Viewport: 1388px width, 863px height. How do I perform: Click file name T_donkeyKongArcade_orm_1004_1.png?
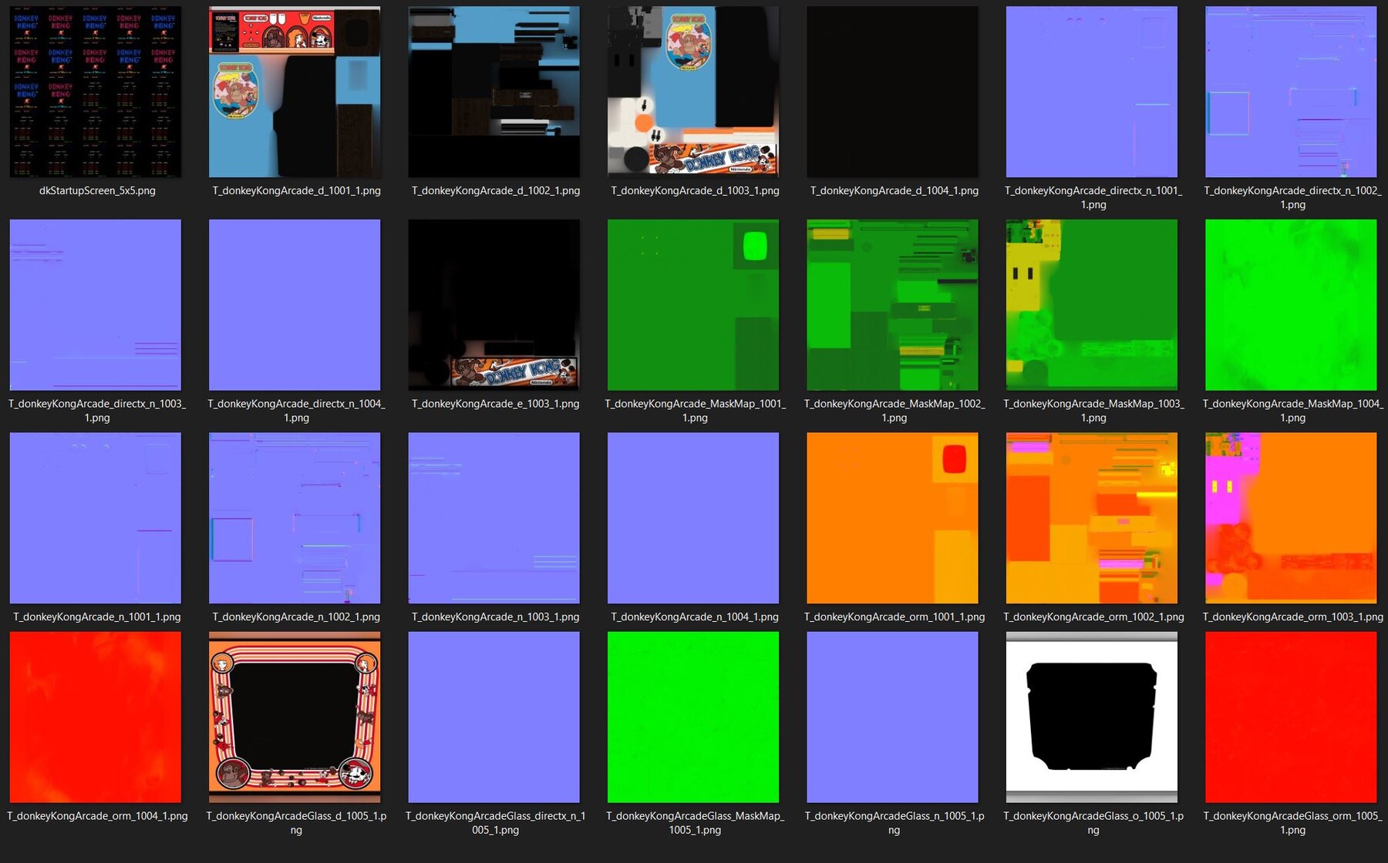click(x=97, y=816)
